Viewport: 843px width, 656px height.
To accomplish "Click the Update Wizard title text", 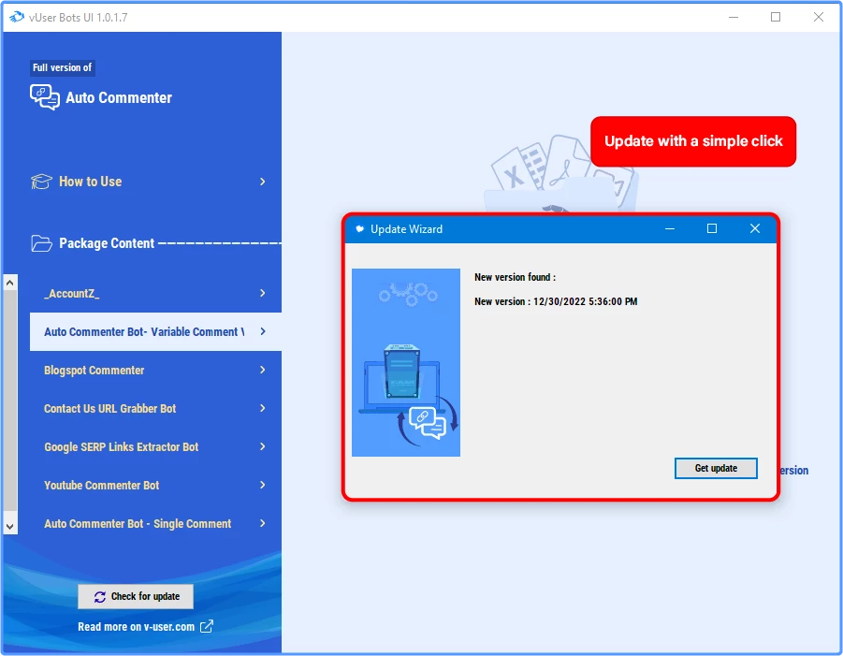I will [406, 229].
